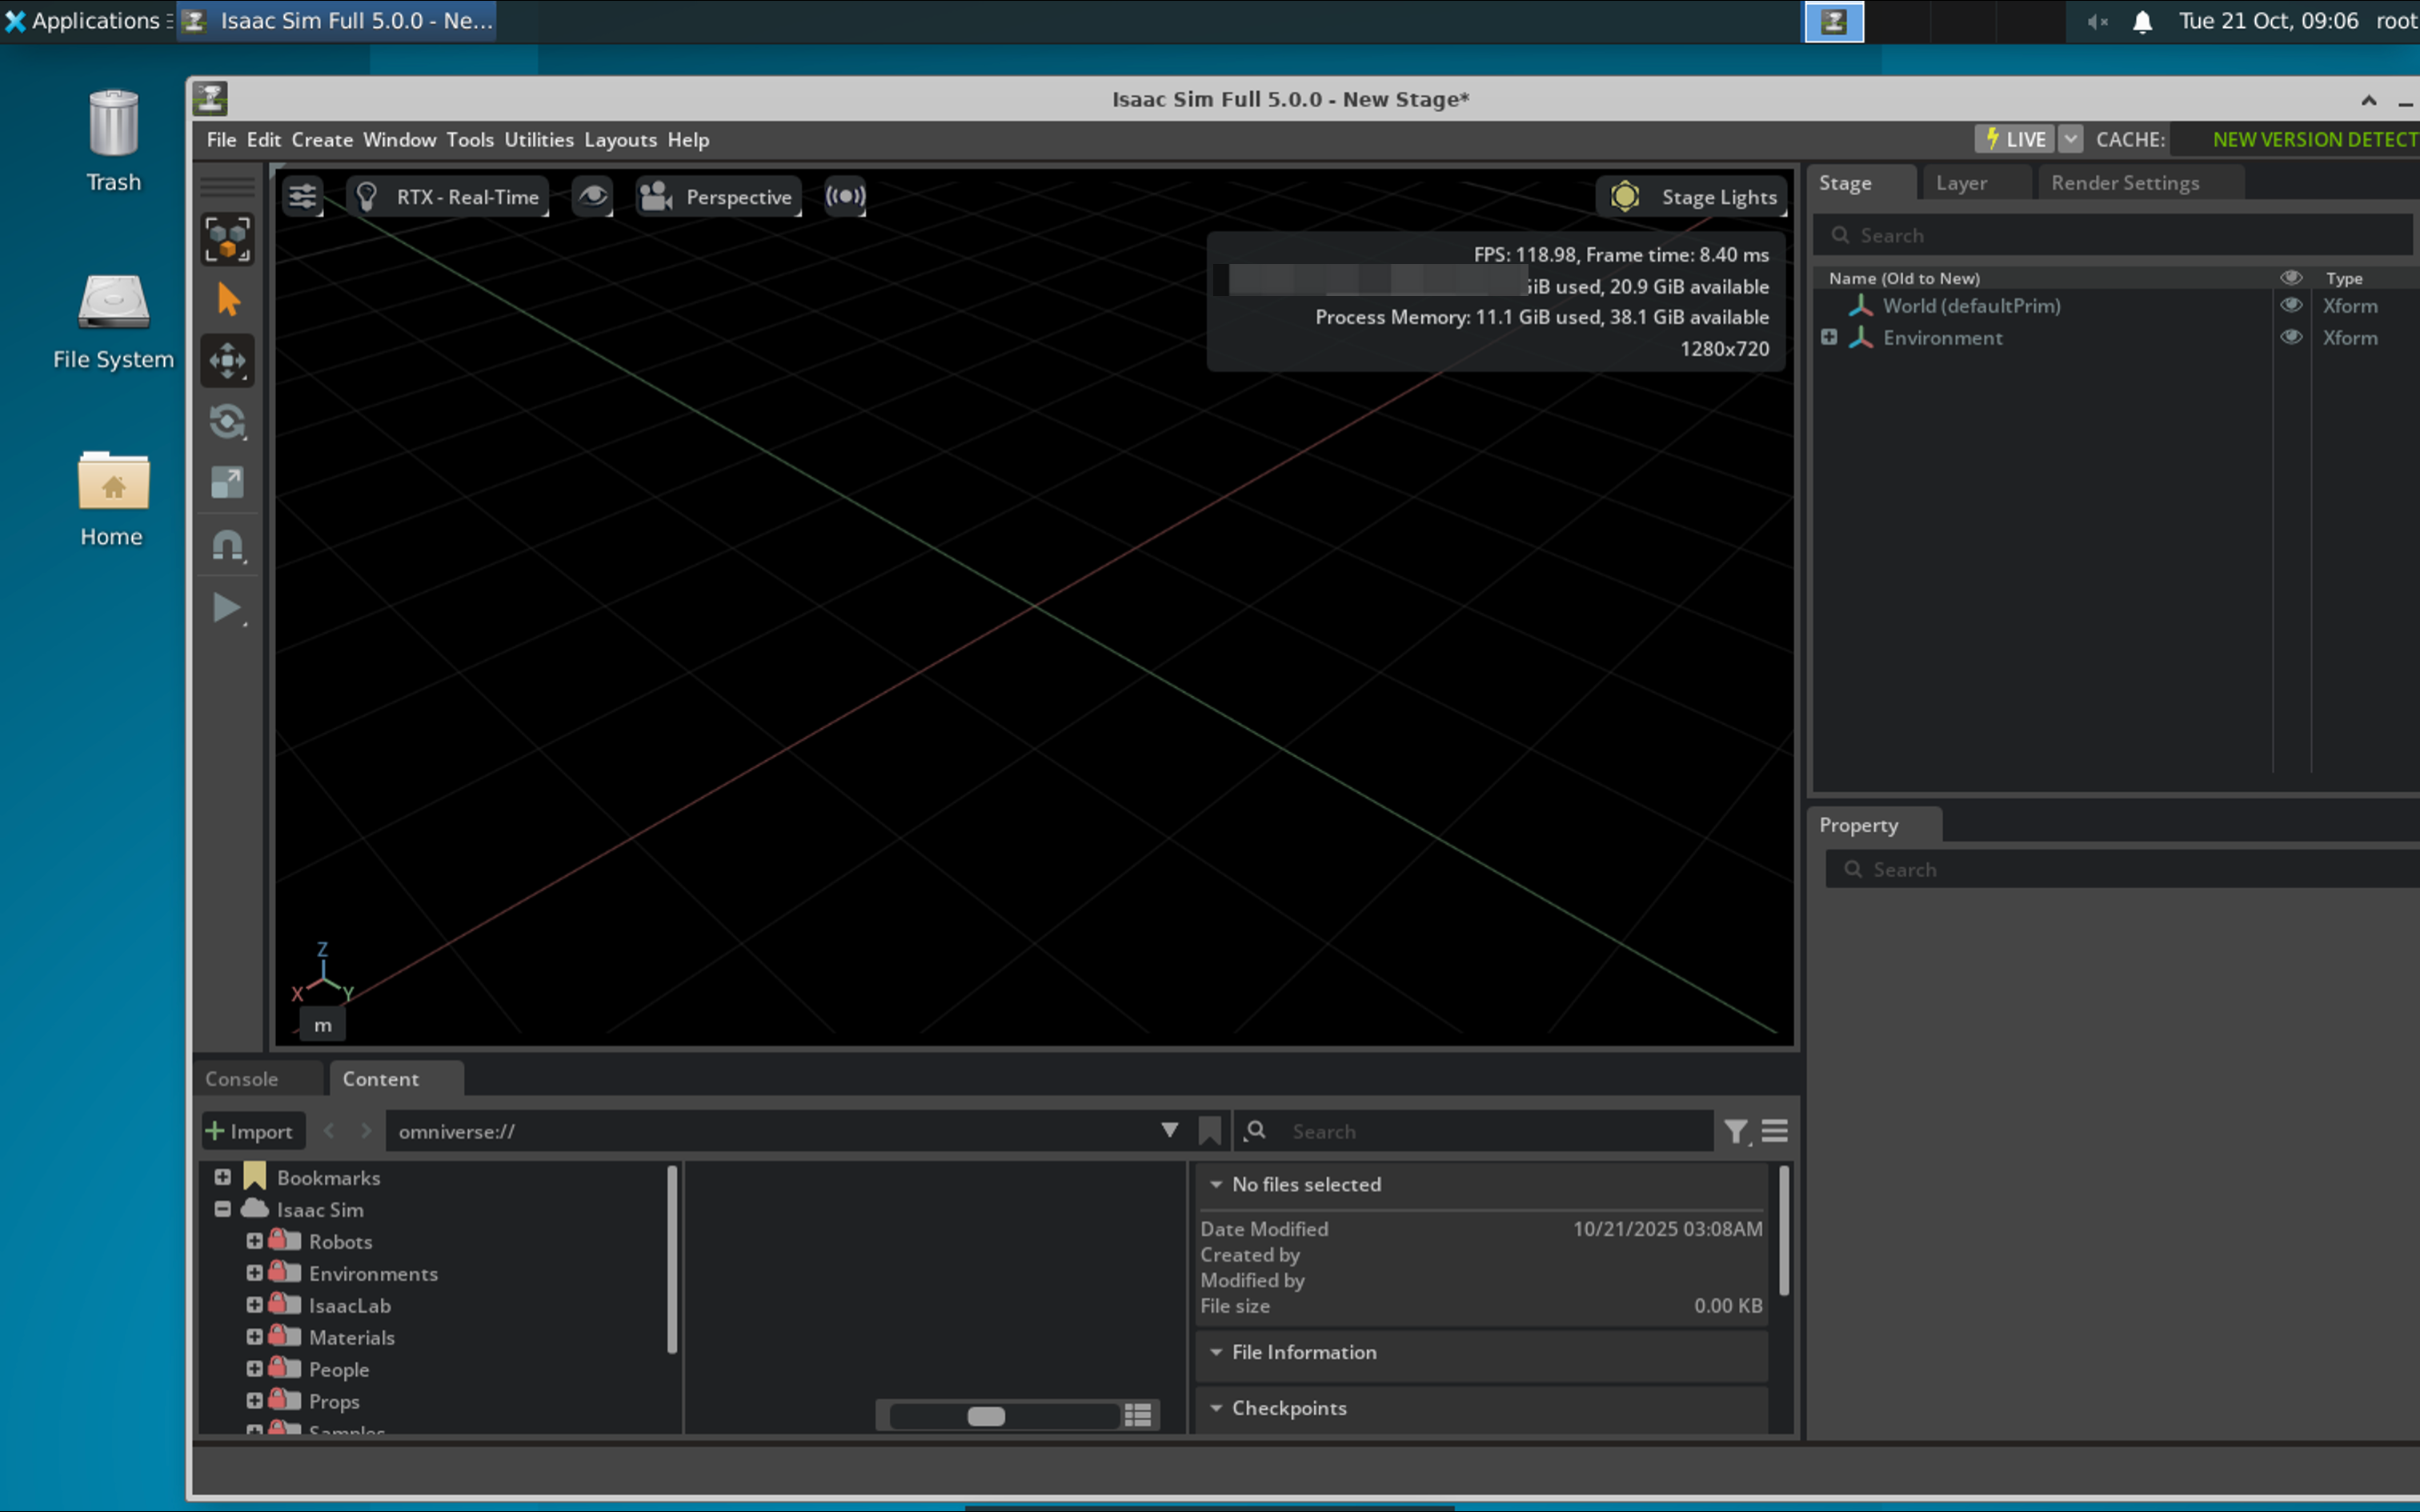Select the Move tool in left toolbar
This screenshot has width=2420, height=1512.
[x=227, y=361]
